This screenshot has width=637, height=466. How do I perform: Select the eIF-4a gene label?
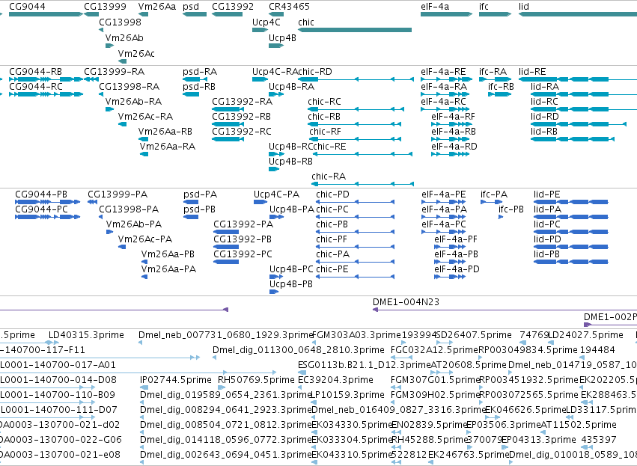pyautogui.click(x=435, y=7)
